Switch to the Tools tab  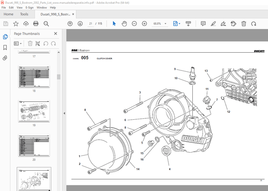click(x=24, y=14)
